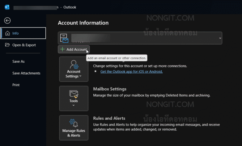
Task: Open the Tools dropdown button
Action: click(74, 98)
